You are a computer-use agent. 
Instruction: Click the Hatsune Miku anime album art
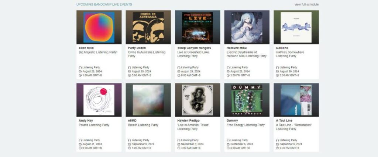[x=247, y=27]
